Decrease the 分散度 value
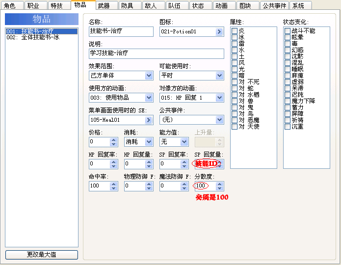Image resolution: width=341 pixels, height=265 pixels. (x=219, y=188)
